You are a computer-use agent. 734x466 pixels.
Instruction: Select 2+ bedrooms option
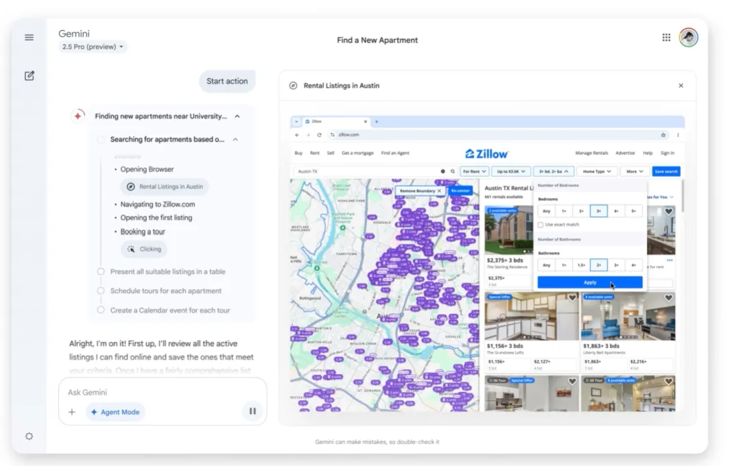click(x=581, y=211)
